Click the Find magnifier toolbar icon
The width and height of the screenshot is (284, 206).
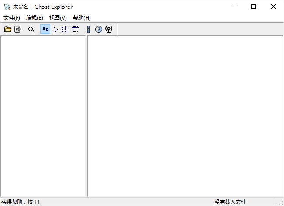31,29
